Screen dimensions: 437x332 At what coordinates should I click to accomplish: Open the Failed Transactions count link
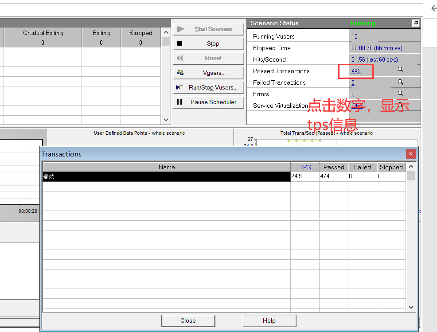click(x=353, y=82)
